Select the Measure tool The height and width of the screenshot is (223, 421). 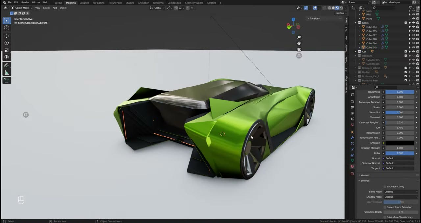pos(6,72)
